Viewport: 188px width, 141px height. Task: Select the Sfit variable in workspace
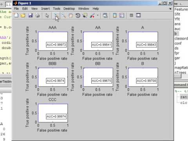point(177,14)
